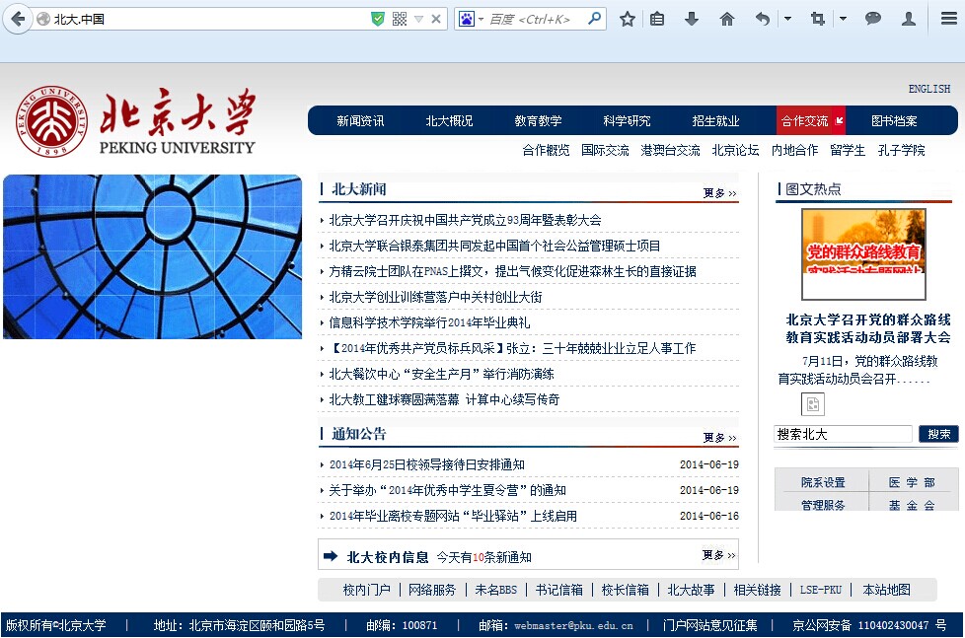Expand the screenshot tool dropdown arrow
The width and height of the screenshot is (965, 638).
(844, 19)
